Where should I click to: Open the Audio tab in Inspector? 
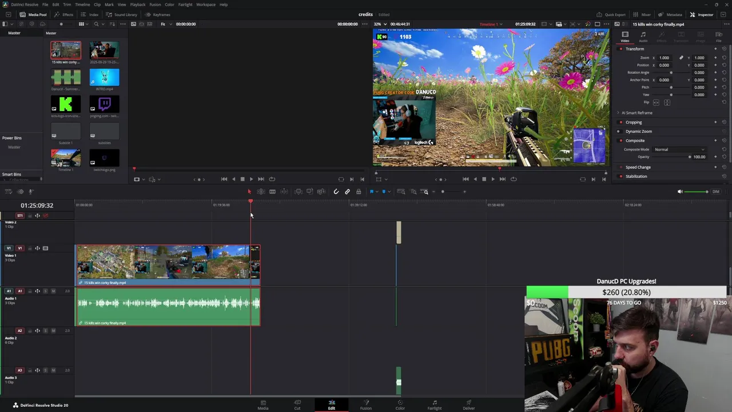point(643,37)
